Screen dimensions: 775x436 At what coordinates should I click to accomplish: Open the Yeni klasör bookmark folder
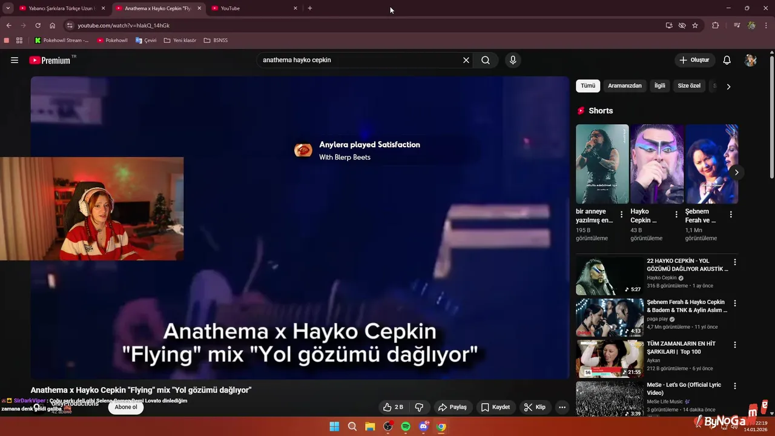click(180, 41)
